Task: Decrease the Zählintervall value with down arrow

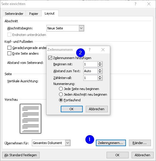Action: tap(100, 79)
